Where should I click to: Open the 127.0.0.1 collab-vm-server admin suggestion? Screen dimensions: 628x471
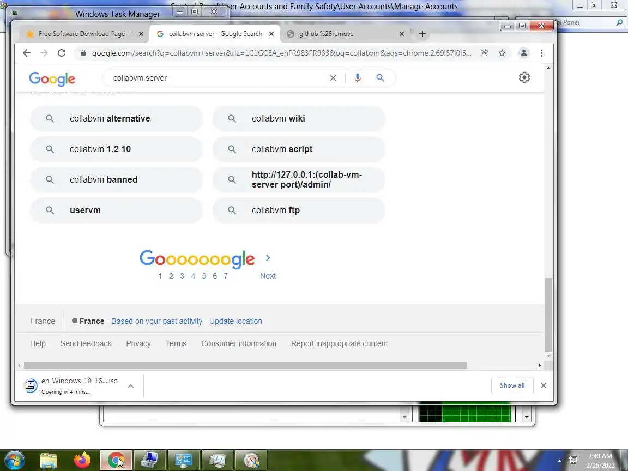pyautogui.click(x=299, y=179)
